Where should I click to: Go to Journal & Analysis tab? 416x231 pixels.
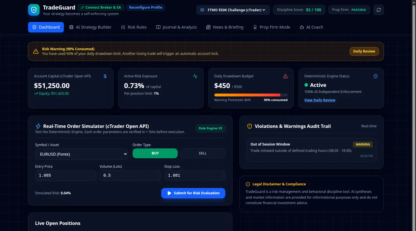177,27
